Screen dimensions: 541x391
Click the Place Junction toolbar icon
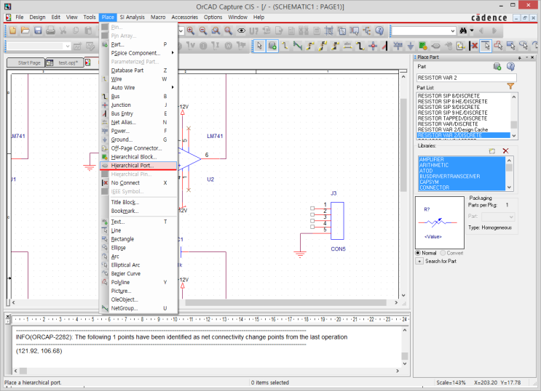373,46
